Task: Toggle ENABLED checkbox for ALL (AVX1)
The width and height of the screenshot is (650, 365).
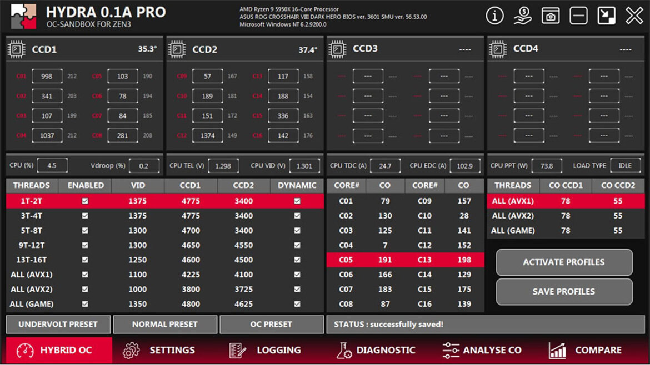Action: point(85,275)
